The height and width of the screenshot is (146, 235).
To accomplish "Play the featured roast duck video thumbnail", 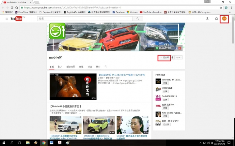I will click(73, 86).
